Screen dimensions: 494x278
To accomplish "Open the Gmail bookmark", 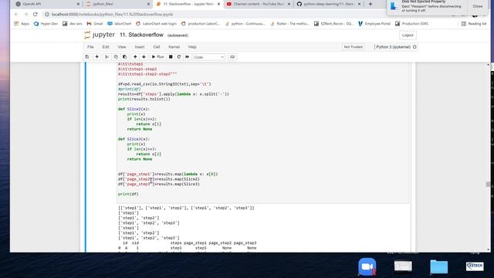I will coord(95,24).
